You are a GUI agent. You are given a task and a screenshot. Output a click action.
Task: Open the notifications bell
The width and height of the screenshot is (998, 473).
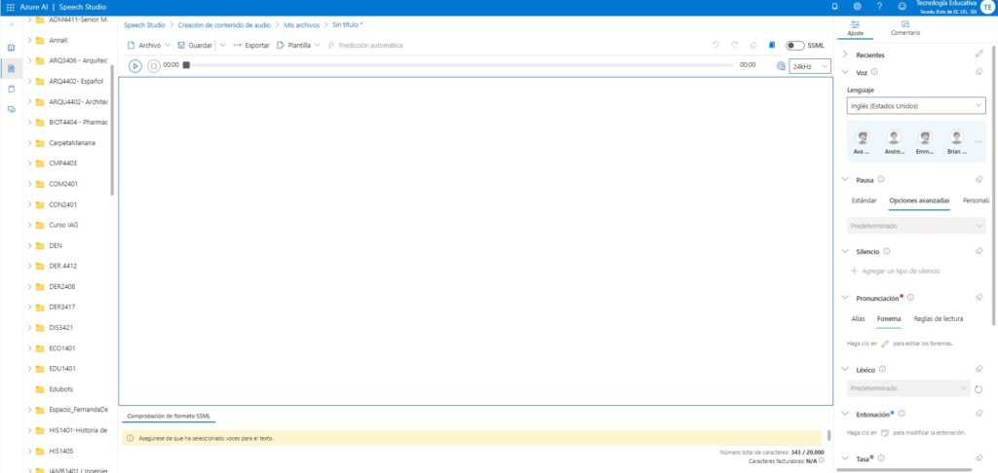[835, 7]
